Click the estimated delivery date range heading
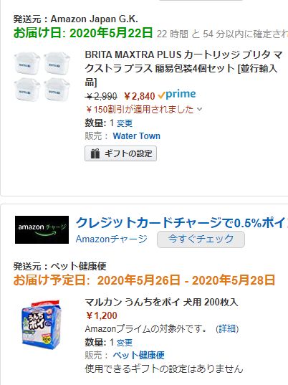This screenshot has width=288, height=385. coord(144,280)
